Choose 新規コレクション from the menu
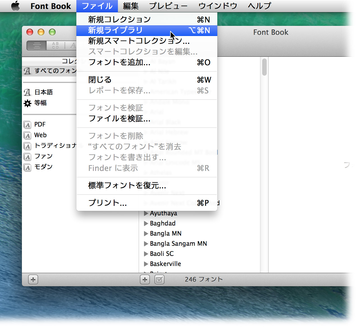 tap(147, 19)
